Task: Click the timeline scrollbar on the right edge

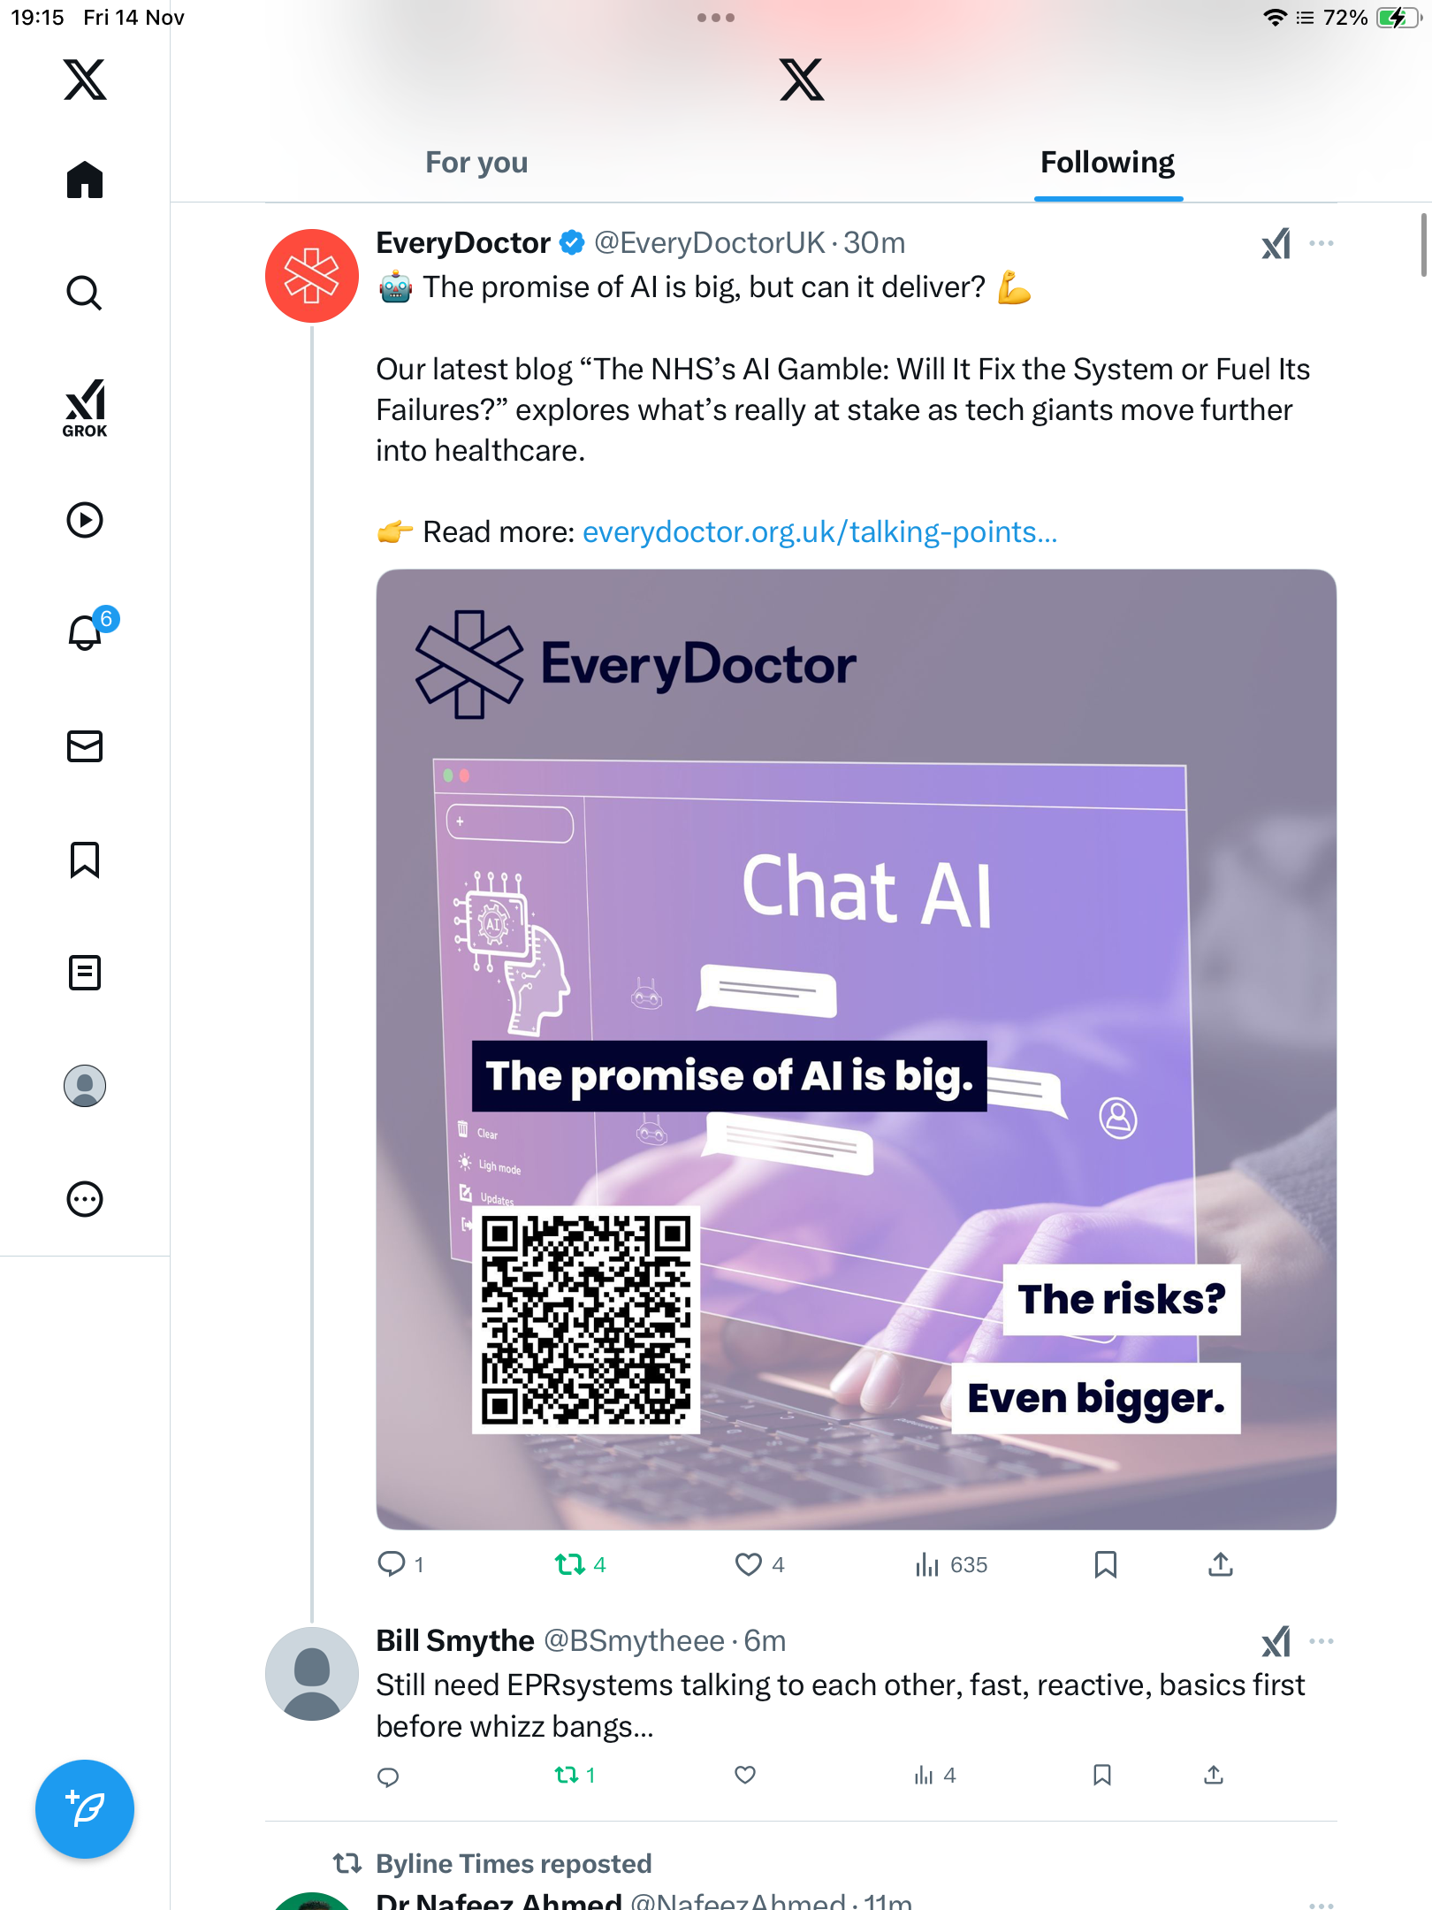Action: pyautogui.click(x=1424, y=245)
